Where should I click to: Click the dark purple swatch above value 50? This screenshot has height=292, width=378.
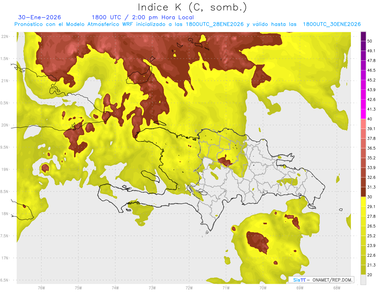pos(363,37)
